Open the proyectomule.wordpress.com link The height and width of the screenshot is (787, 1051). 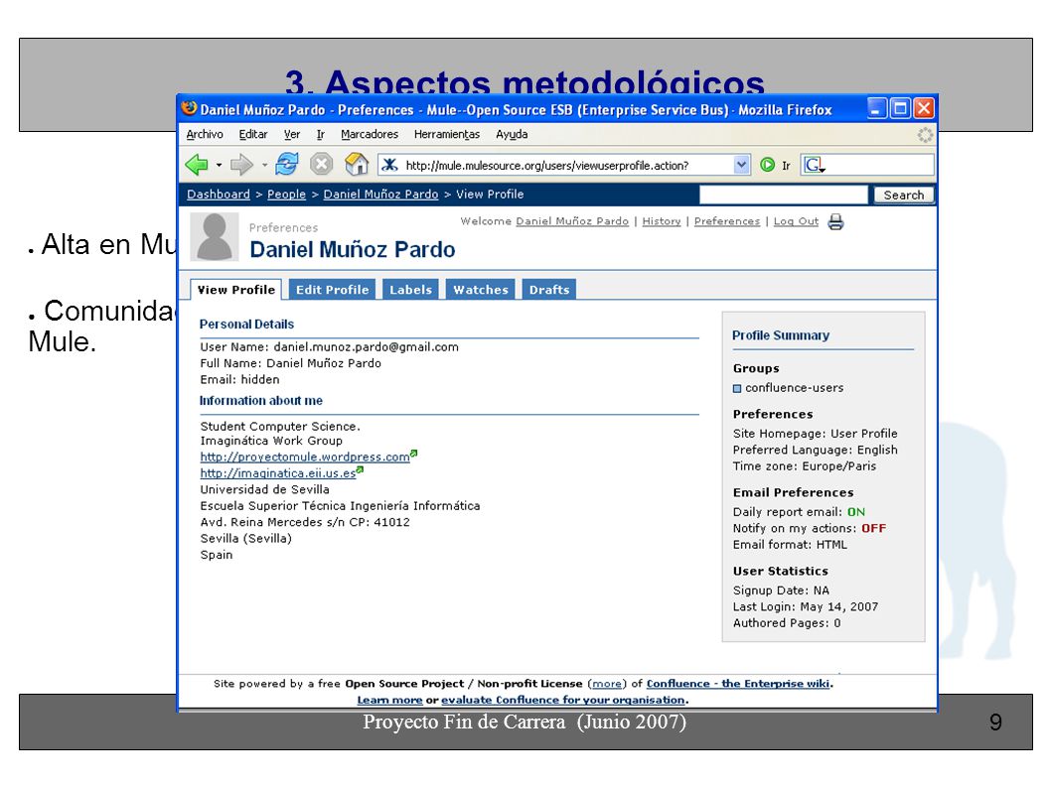click(305, 457)
